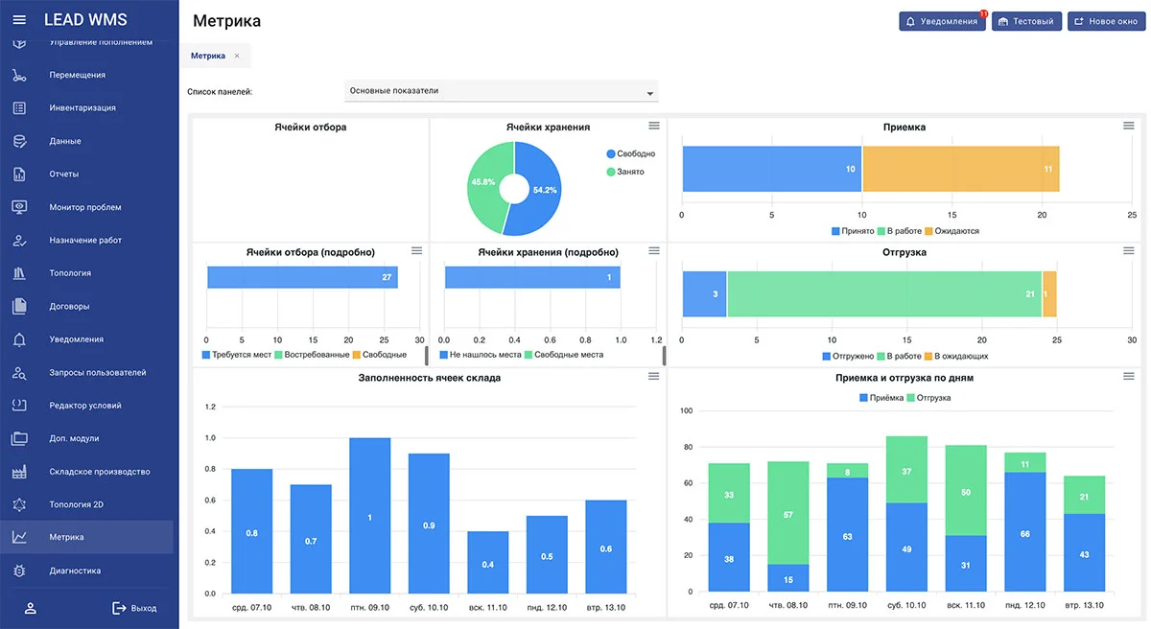Open the Топология books icon
Viewport: 1151px width, 629px height.
(19, 273)
